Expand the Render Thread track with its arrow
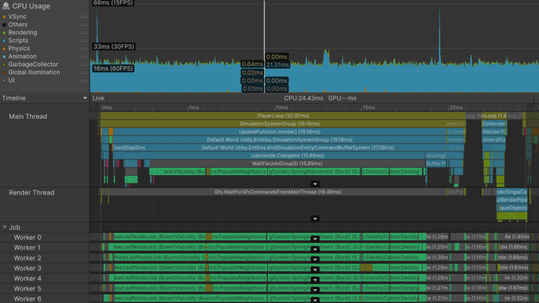Screen dimensions: 539x303 (x=315, y=219)
